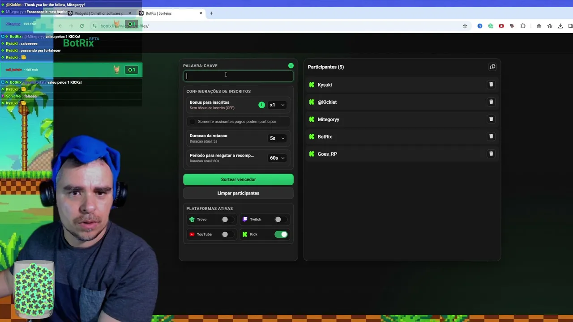
Task: Click the 'Bonus para inscritos' label
Action: (x=209, y=102)
